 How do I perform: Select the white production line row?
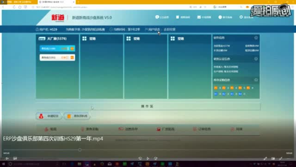coord(57,58)
